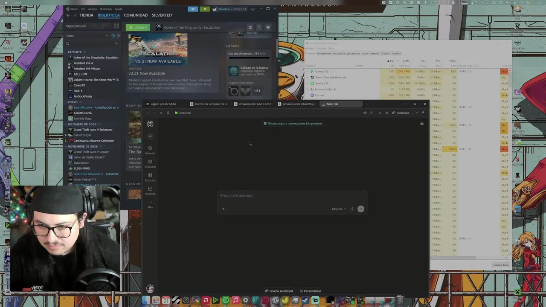
Task: Open Finanzas in the browser sidebar
Action: tap(150, 190)
